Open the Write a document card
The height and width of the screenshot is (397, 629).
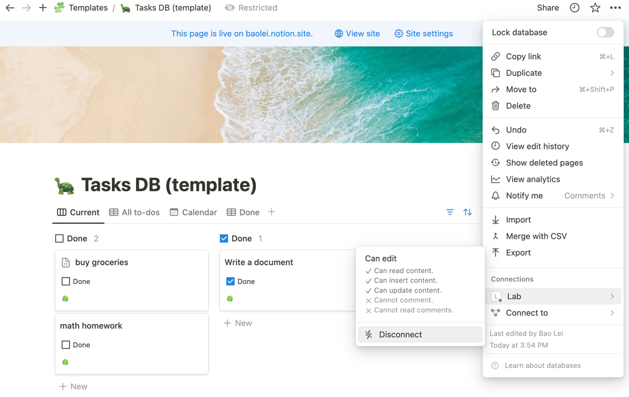pos(288,280)
